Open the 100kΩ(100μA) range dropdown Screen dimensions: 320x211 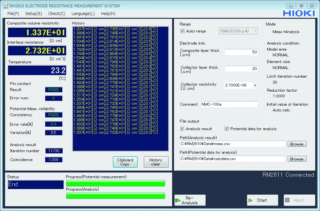pos(238,31)
